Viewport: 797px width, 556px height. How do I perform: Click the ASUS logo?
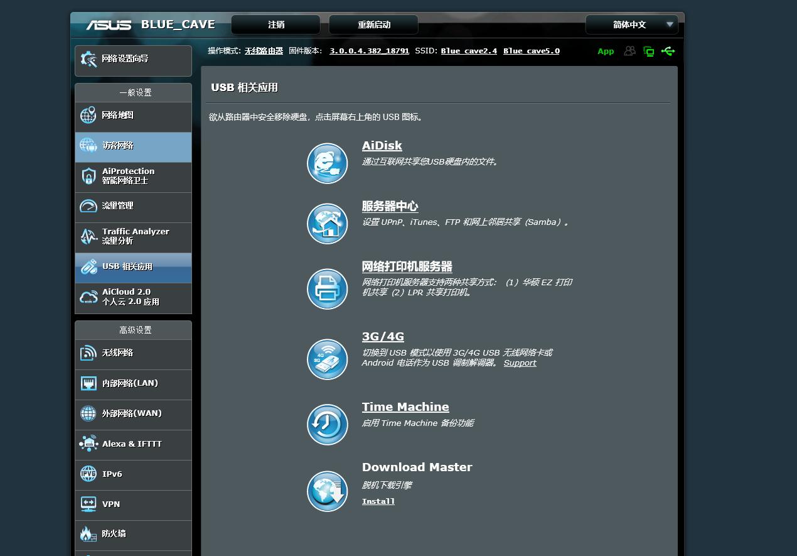point(109,25)
